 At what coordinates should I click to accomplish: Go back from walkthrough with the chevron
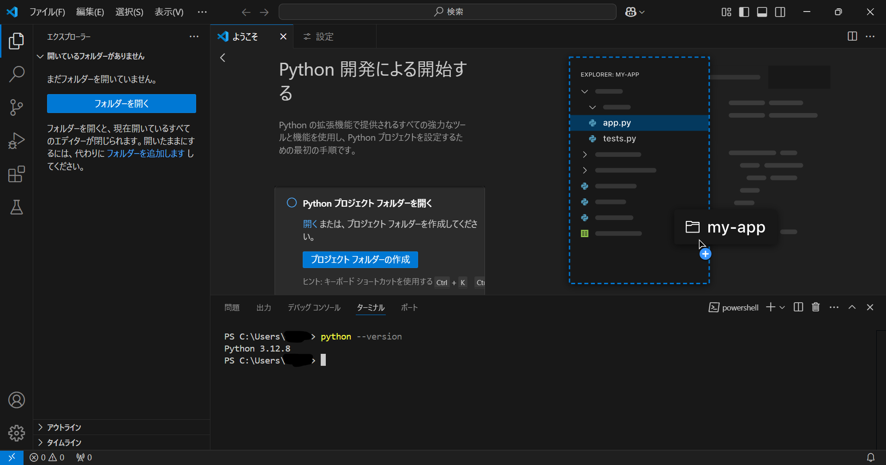point(223,58)
